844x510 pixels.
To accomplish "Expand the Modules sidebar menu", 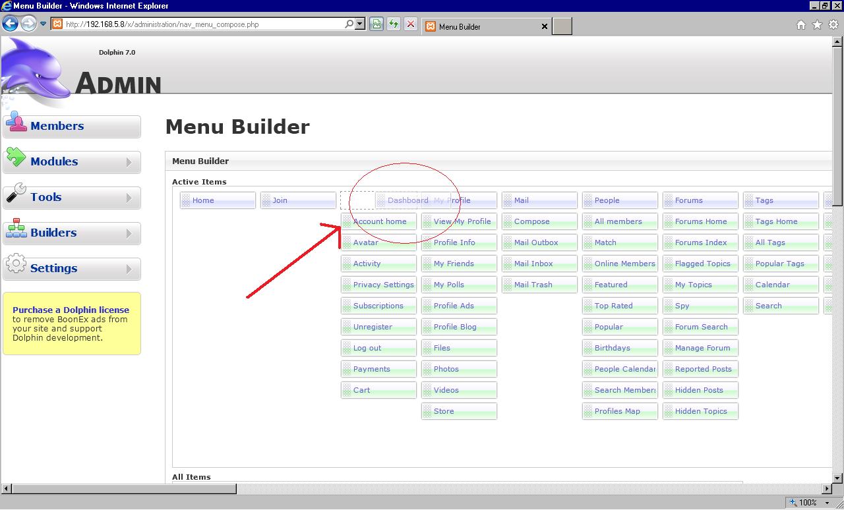I will pyautogui.click(x=72, y=162).
